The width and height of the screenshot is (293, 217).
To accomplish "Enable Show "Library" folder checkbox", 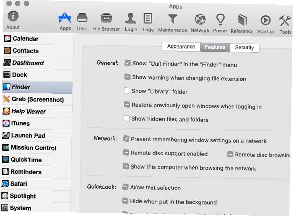I will coord(127,91).
